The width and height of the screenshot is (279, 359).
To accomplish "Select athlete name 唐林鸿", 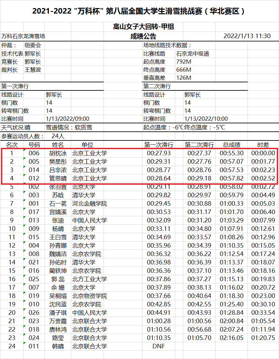I will point(58,329).
